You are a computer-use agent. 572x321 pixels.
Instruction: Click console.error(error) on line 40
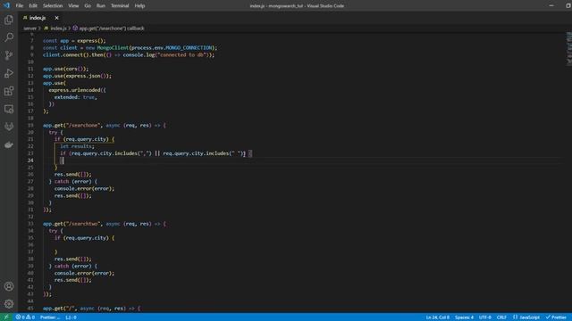84,273
